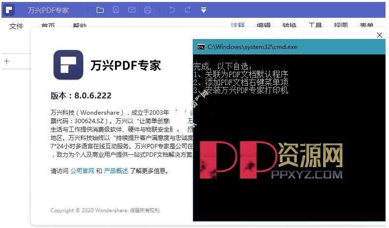Click the cmd.exe window title bar icon
This screenshot has height=228, width=389.
201,47
